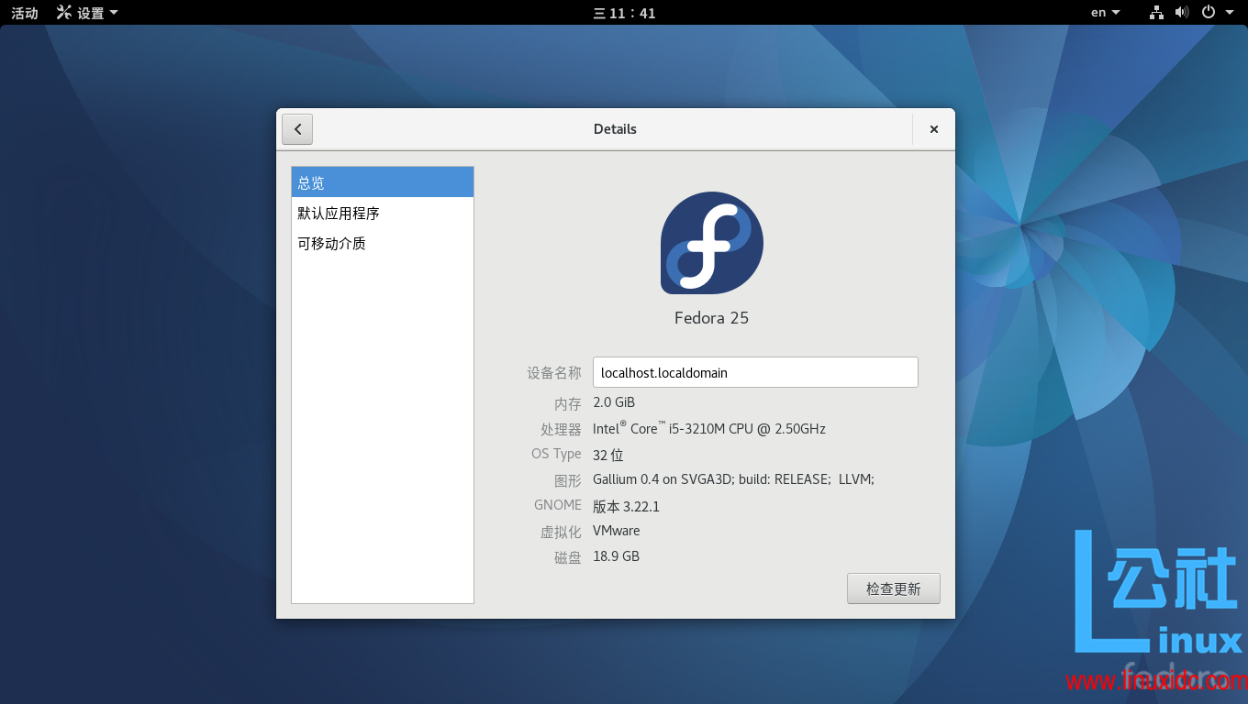The width and height of the screenshot is (1248, 704).
Task: Click the 'Details' window title
Action: tap(615, 129)
